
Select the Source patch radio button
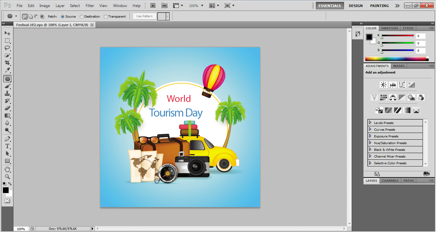point(63,17)
